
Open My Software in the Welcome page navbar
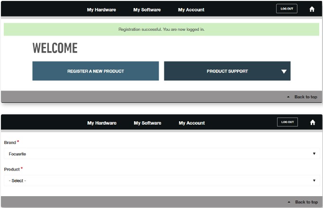click(x=147, y=9)
